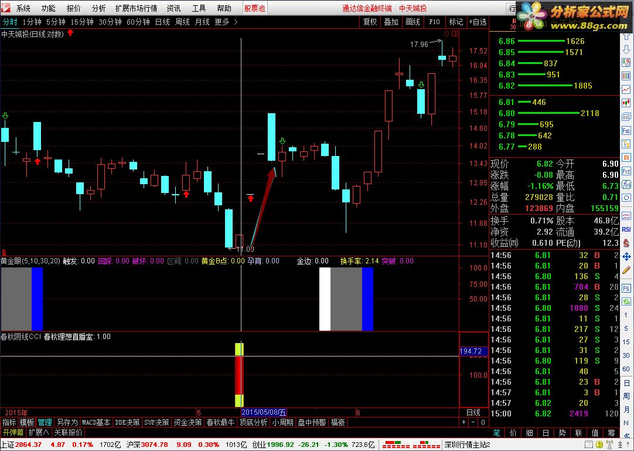Select monthly 月 period in sidebar

pos(626,409)
